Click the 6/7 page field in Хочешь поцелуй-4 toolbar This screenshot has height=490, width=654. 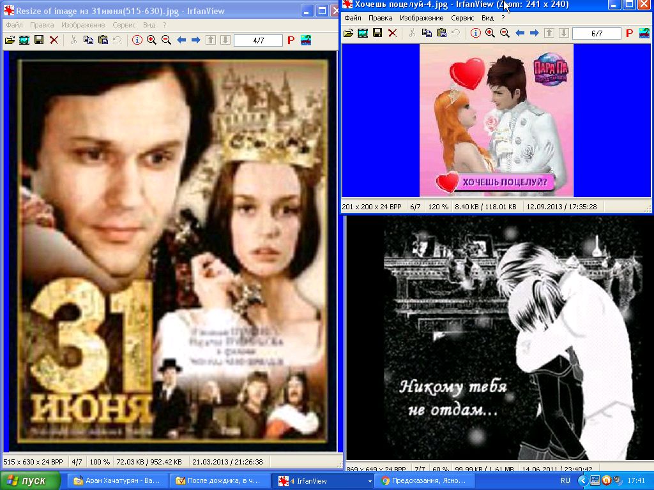pos(597,33)
